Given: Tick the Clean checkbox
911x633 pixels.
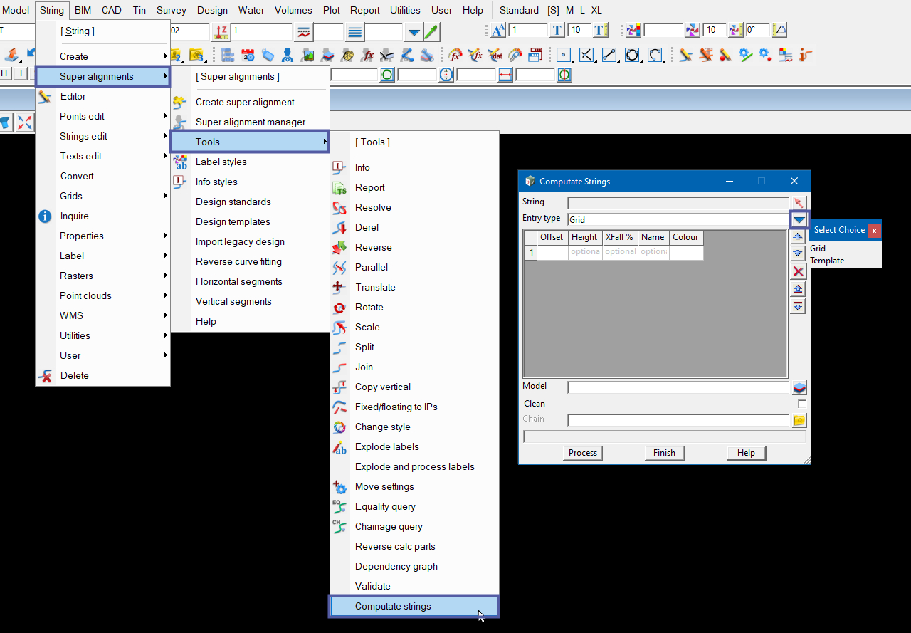Looking at the screenshot, I should pyautogui.click(x=802, y=404).
